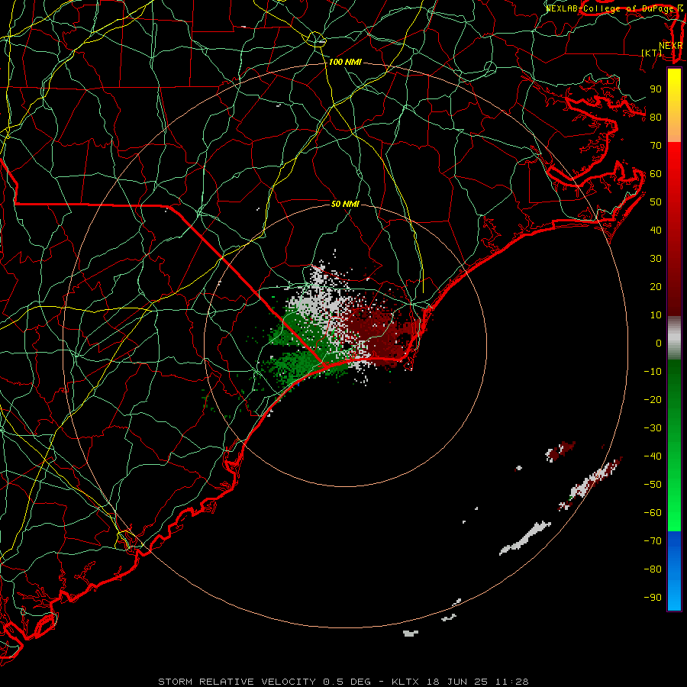The image size is (687, 687).
Task: Click the -50 label on velocity scale
Action: tap(653, 485)
